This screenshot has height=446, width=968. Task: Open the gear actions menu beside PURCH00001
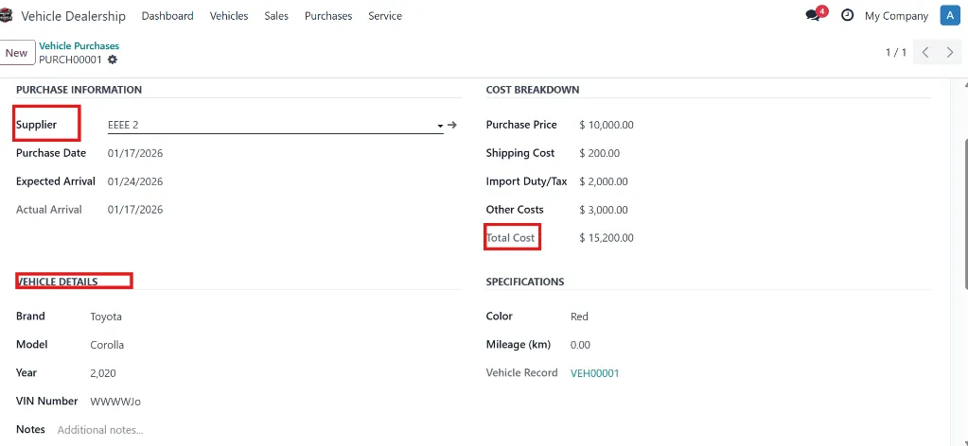pyautogui.click(x=112, y=60)
